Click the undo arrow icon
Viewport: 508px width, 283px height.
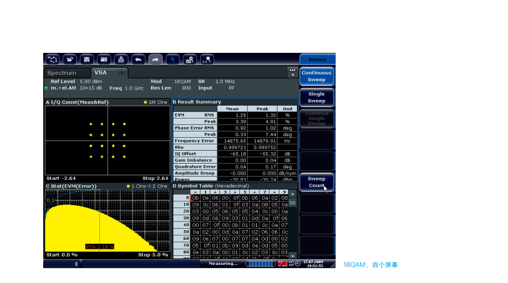tap(137, 59)
